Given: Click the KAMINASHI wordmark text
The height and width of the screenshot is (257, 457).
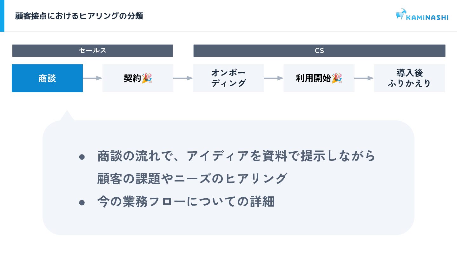Looking at the screenshot, I should 427,17.
